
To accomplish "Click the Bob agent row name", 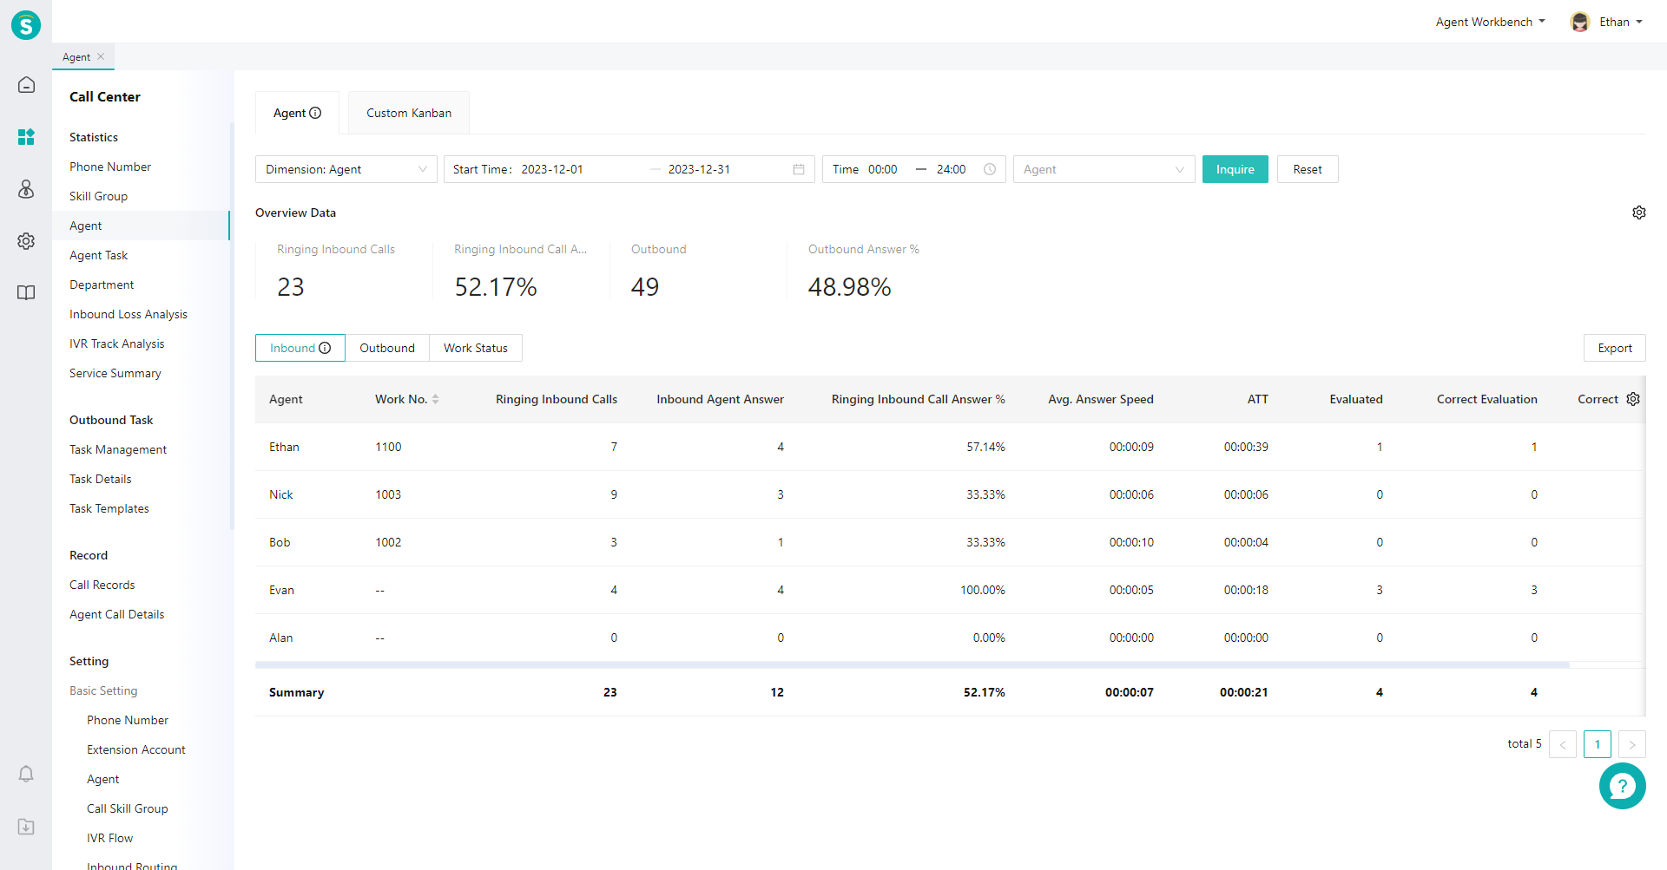I will tap(280, 542).
